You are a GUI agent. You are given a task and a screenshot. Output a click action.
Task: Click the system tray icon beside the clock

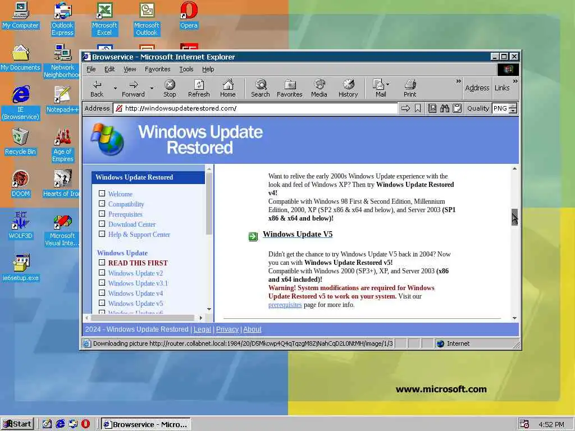pyautogui.click(x=524, y=424)
